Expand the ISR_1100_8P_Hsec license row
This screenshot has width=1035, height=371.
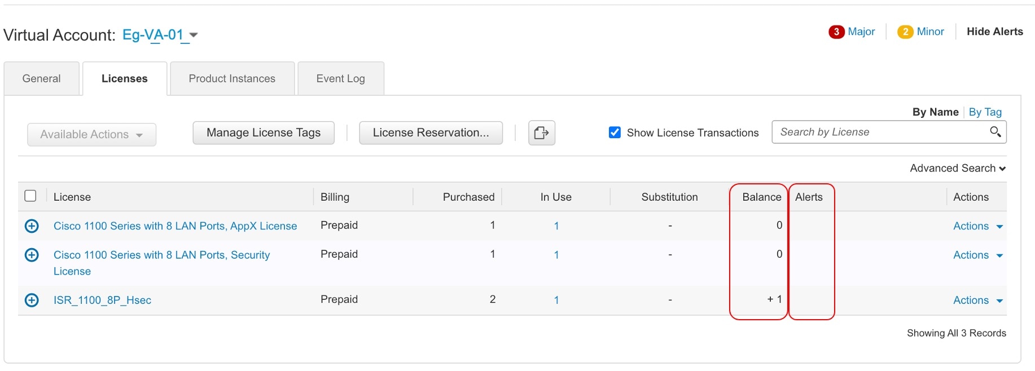click(x=32, y=300)
